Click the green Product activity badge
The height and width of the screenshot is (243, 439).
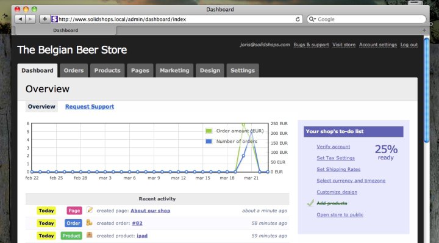coord(71,236)
